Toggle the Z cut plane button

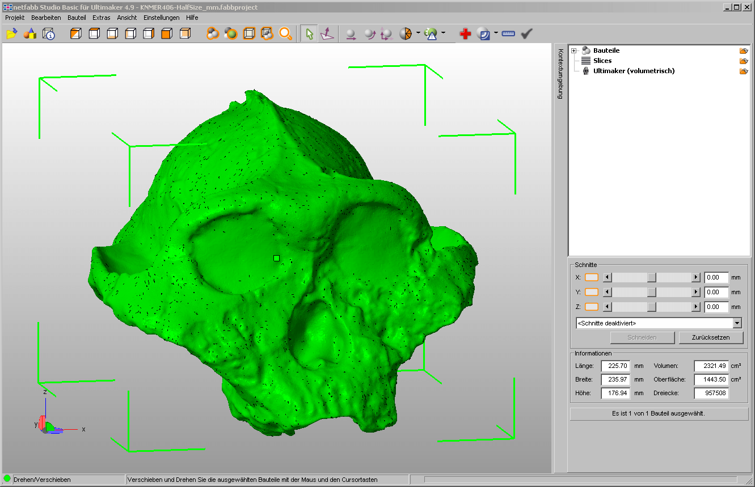pyautogui.click(x=592, y=307)
